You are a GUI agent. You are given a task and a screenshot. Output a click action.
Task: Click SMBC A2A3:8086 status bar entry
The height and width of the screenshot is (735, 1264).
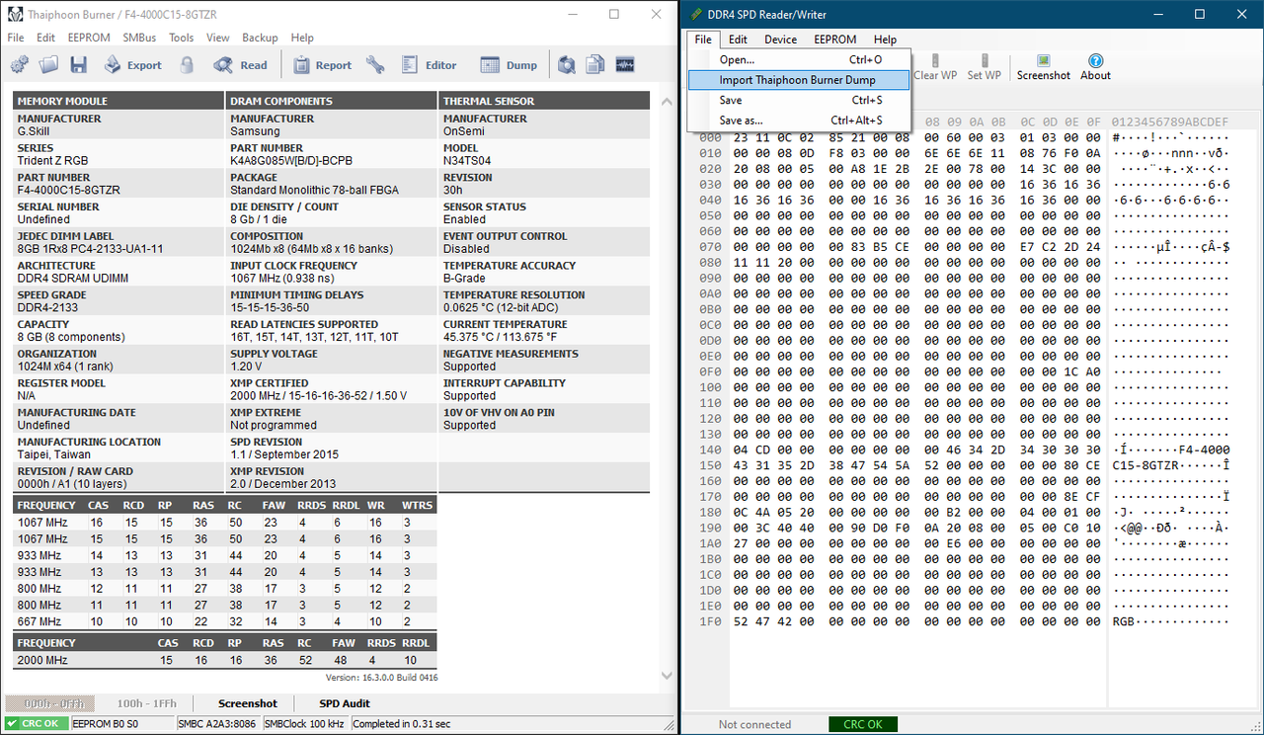coord(216,724)
